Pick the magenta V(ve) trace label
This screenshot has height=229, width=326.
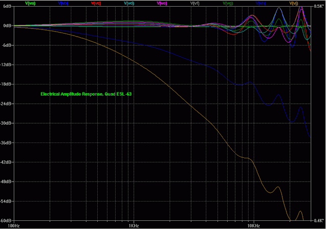pyautogui.click(x=162, y=3)
